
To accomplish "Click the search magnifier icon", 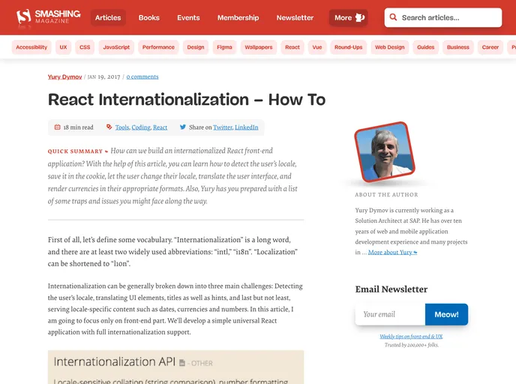I will (393, 18).
